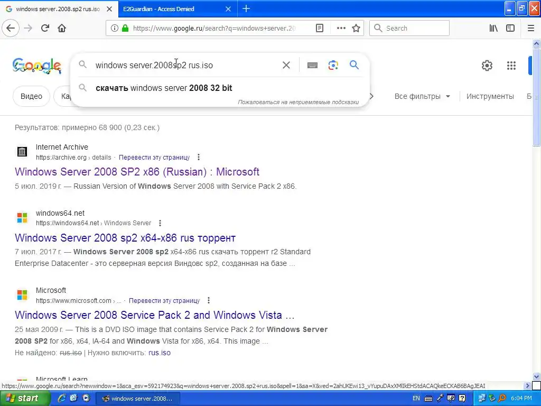The width and height of the screenshot is (541, 406).
Task: Reload the current page
Action: (45, 28)
